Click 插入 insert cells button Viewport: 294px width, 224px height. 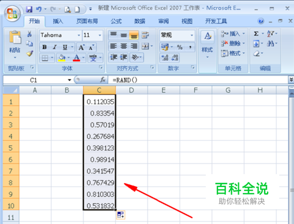233,34
